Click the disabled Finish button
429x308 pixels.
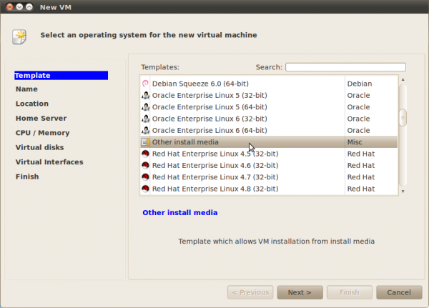350,292
